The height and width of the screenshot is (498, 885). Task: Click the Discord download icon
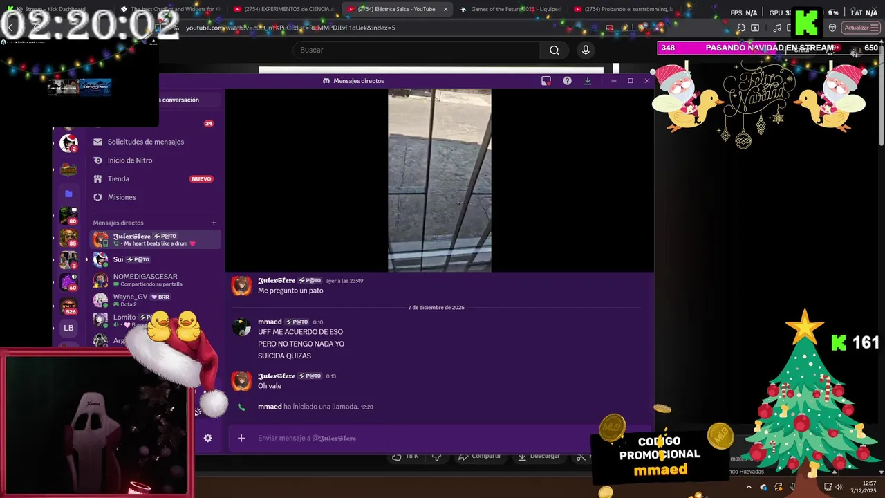[x=588, y=81]
